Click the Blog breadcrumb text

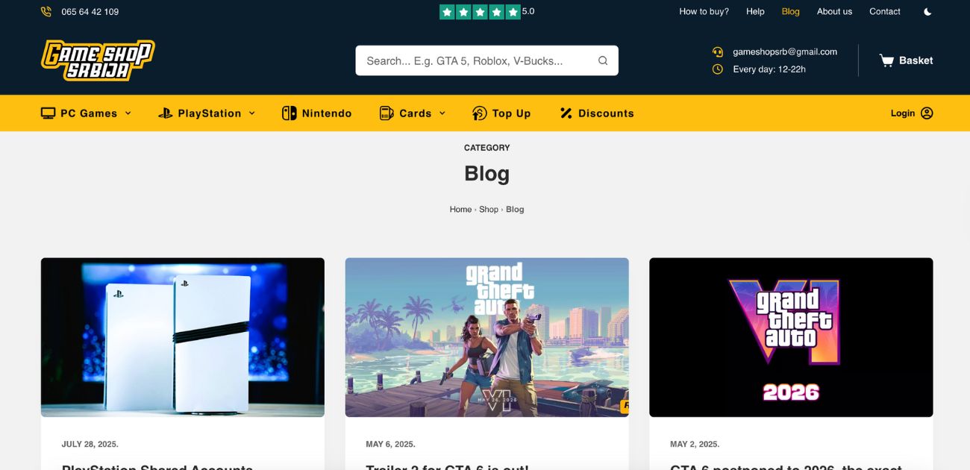point(515,210)
